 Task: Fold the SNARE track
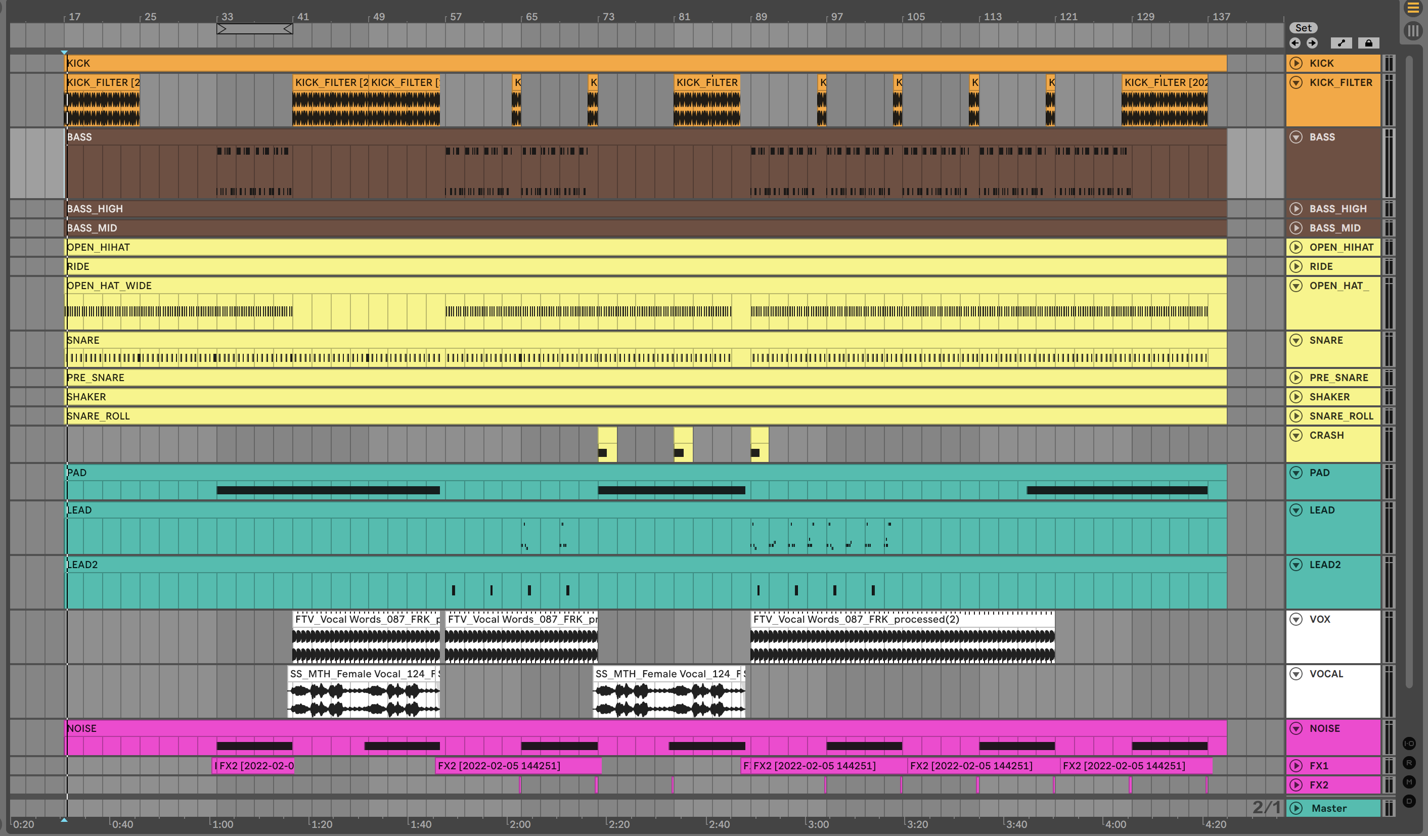1296,340
